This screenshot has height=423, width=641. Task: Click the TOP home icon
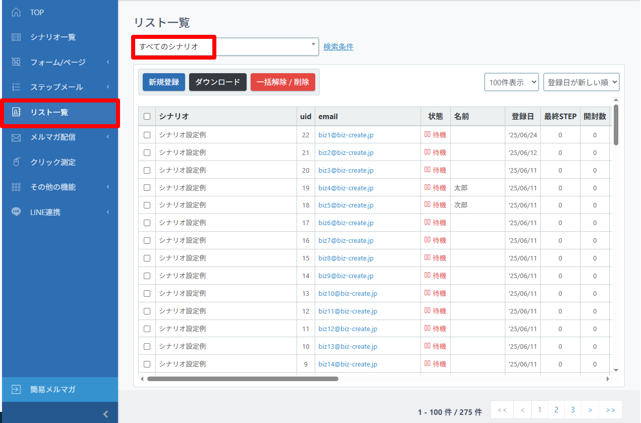point(16,12)
